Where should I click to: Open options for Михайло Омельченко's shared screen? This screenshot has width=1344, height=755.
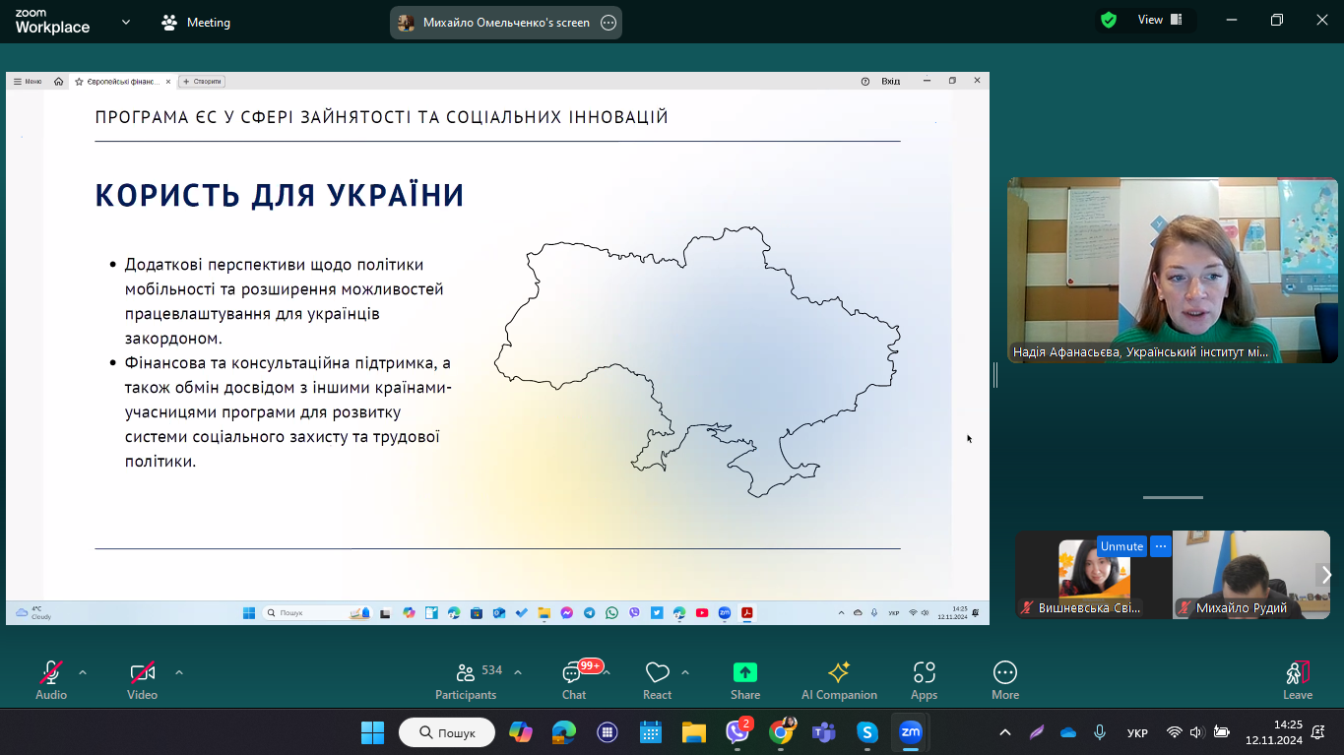(608, 23)
